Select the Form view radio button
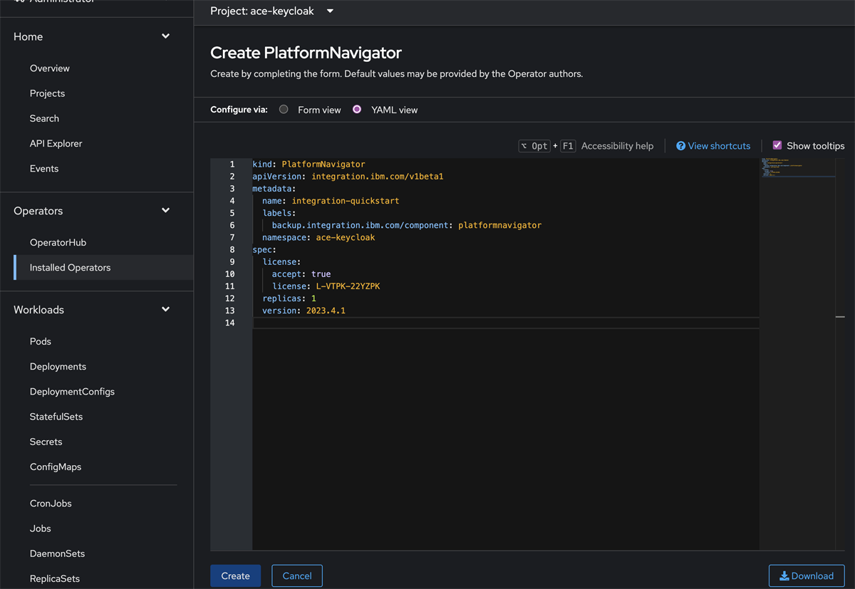The image size is (855, 589). click(x=284, y=110)
